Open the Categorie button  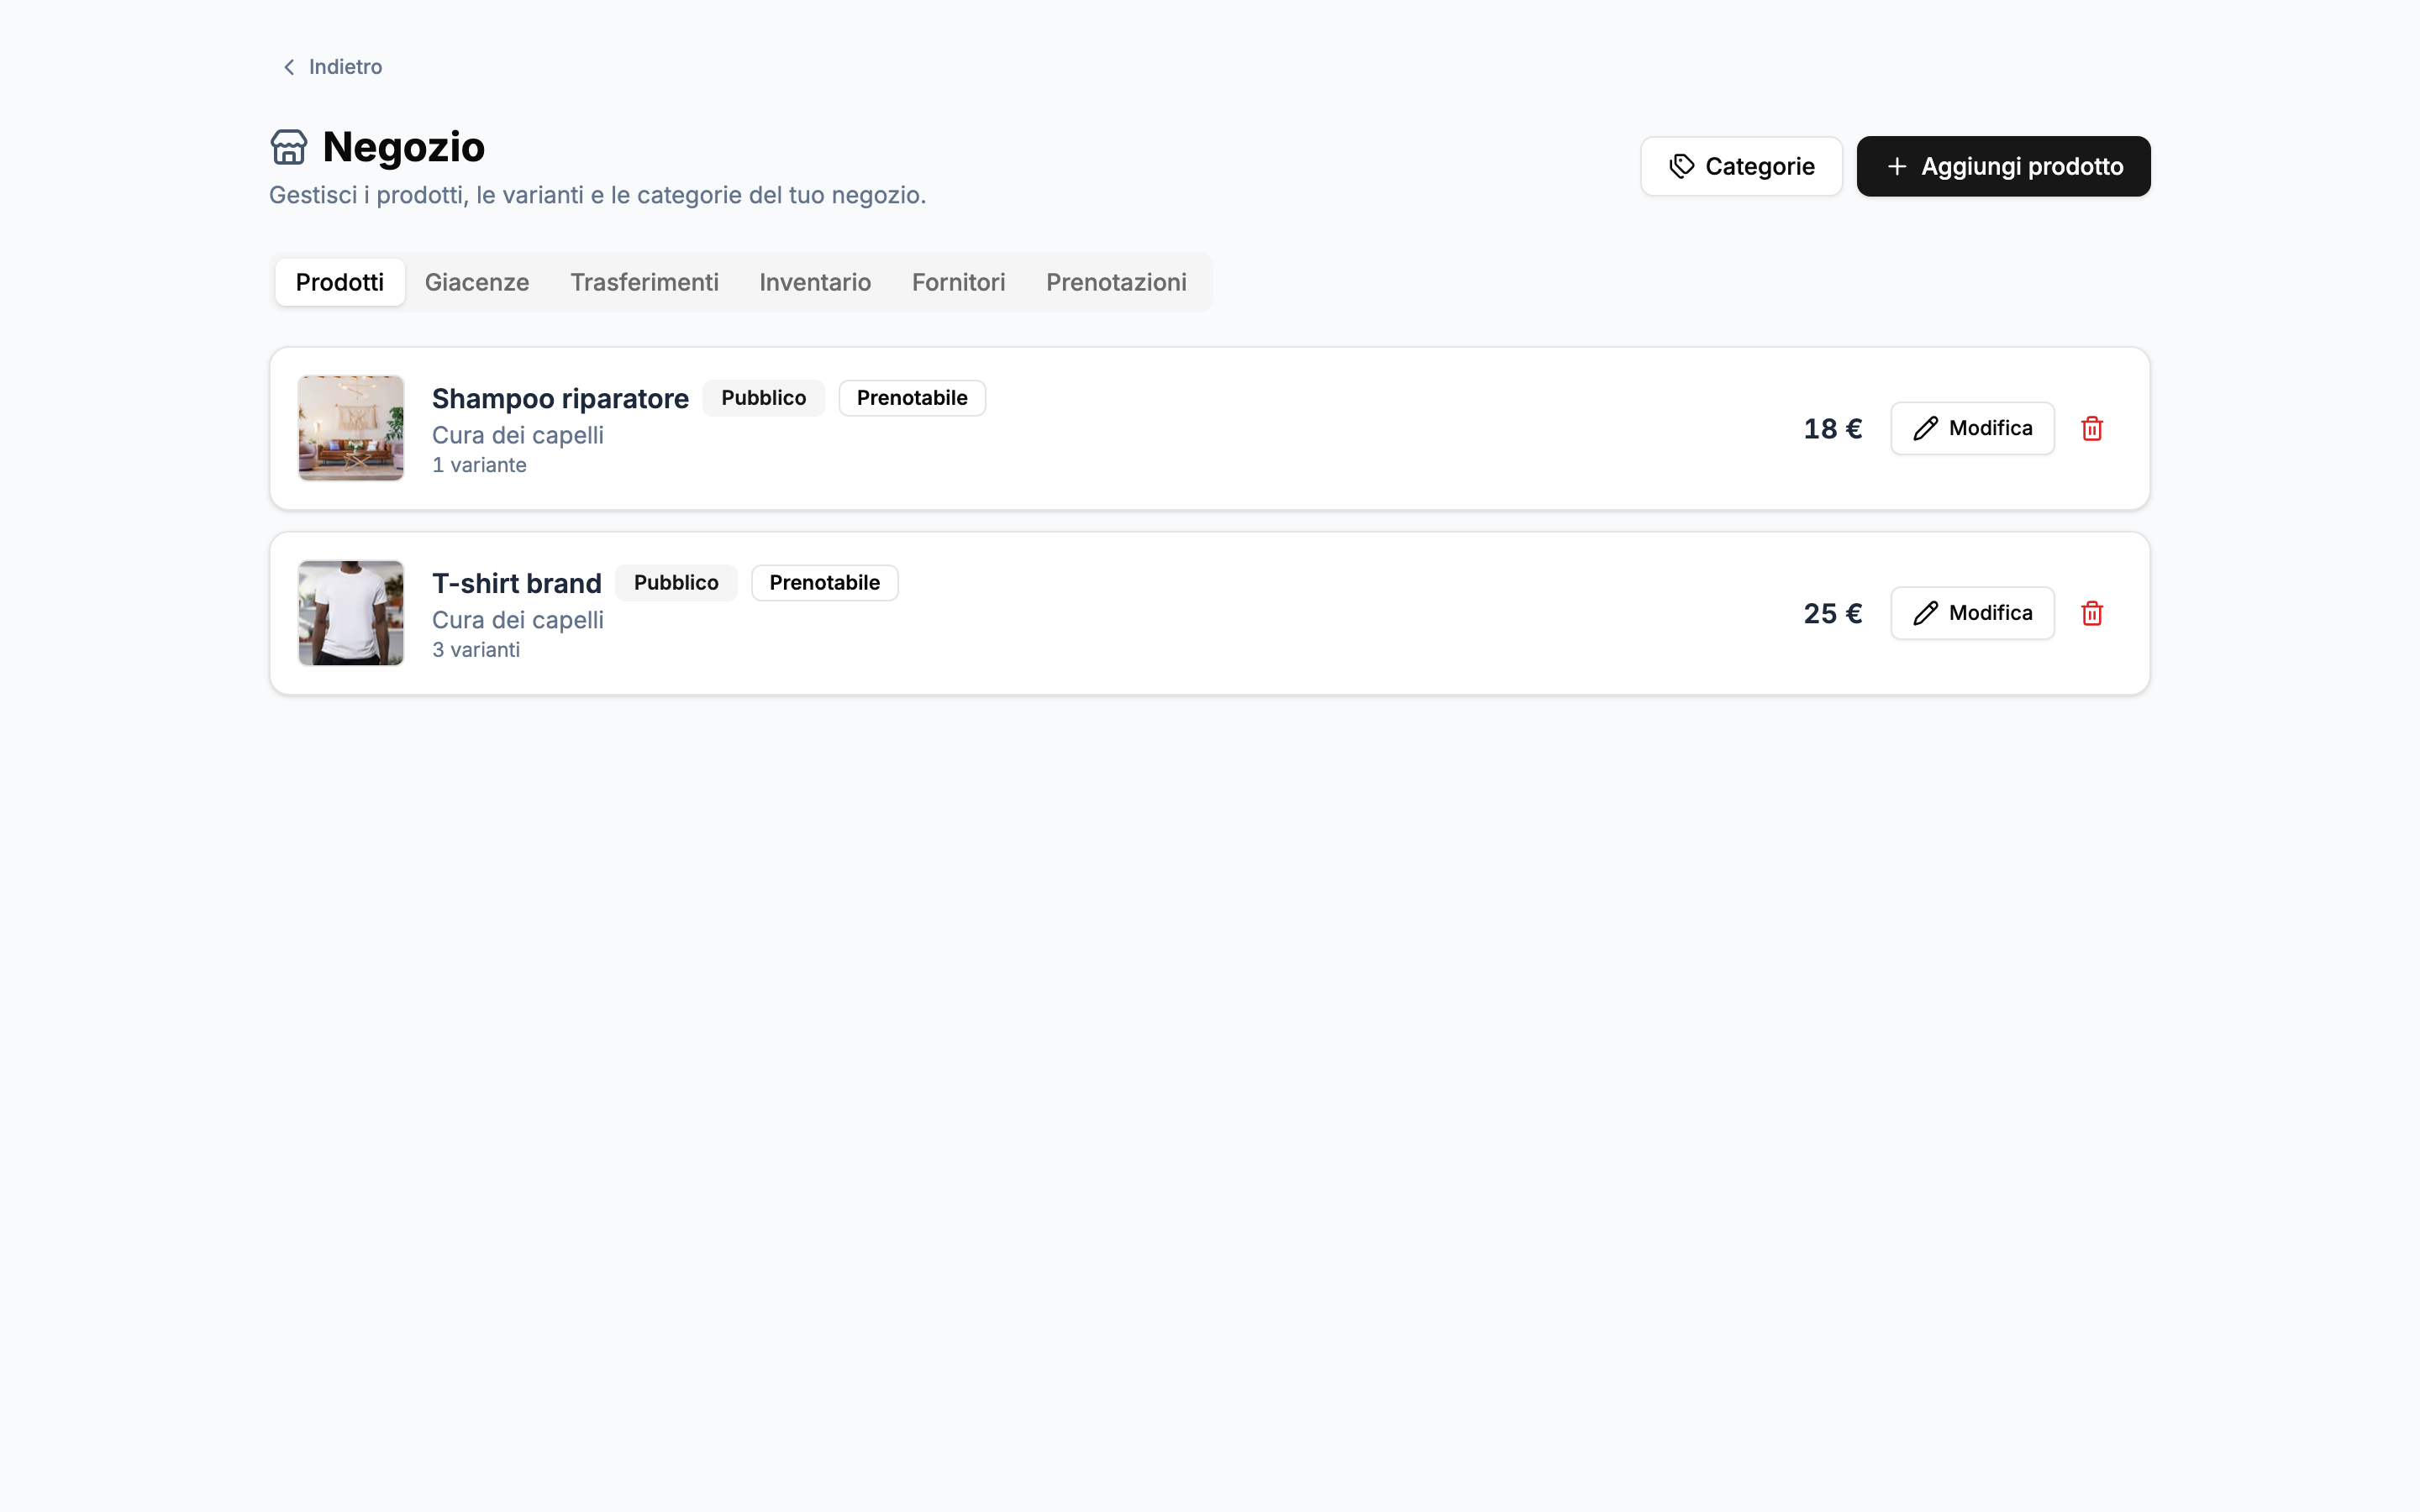click(x=1741, y=166)
